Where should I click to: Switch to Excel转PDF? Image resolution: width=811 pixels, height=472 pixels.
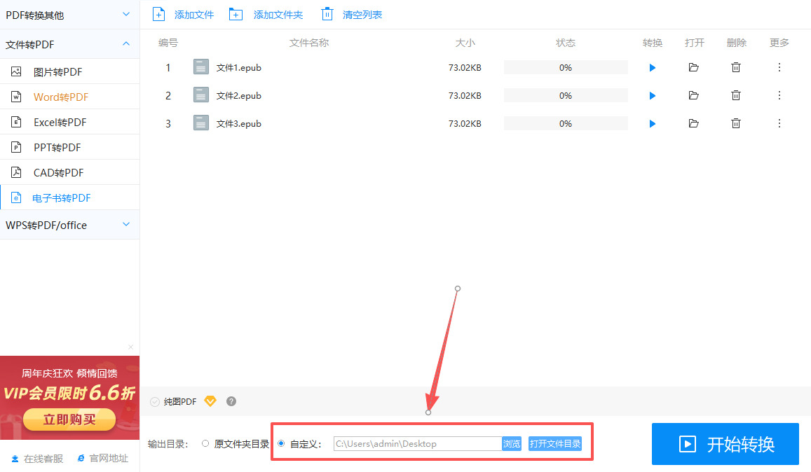pyautogui.click(x=70, y=122)
